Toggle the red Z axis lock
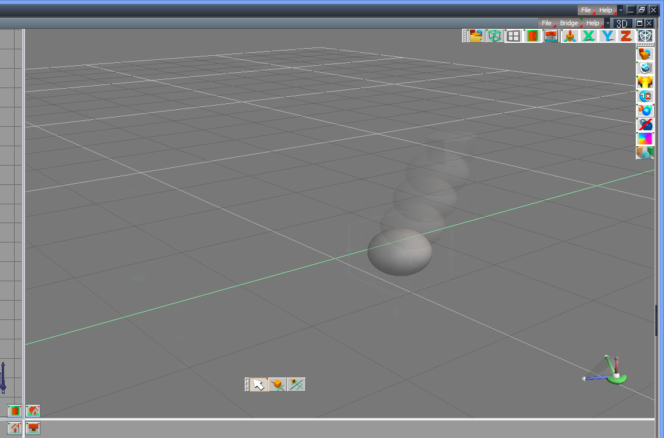664x438 pixels. tap(626, 36)
